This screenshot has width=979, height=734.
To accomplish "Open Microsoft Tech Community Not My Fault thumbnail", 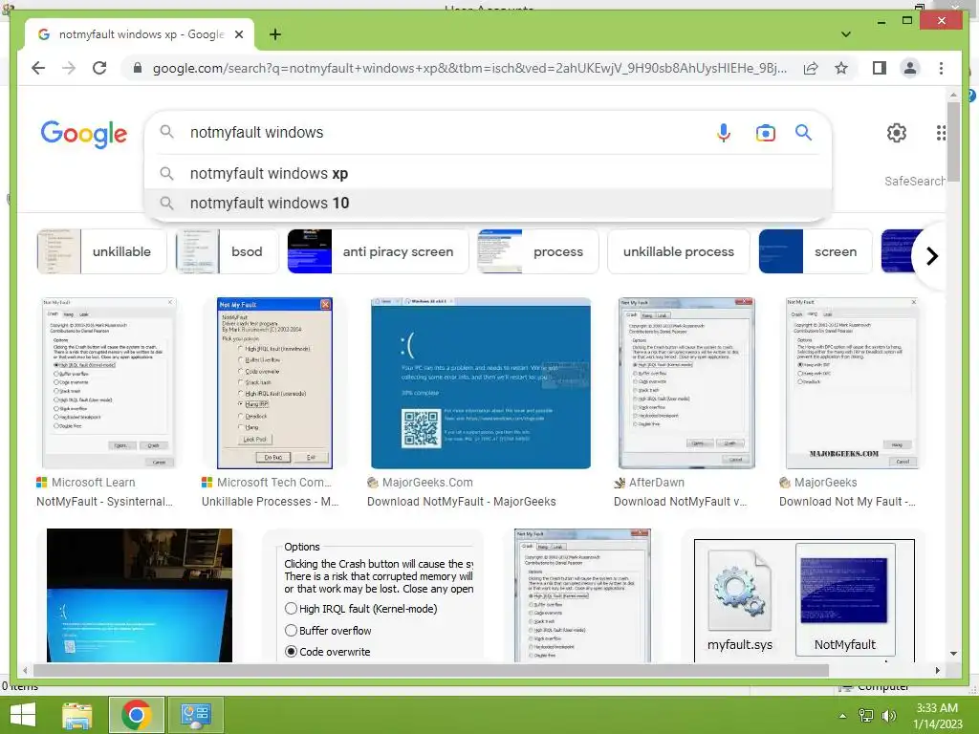I will 274,383.
